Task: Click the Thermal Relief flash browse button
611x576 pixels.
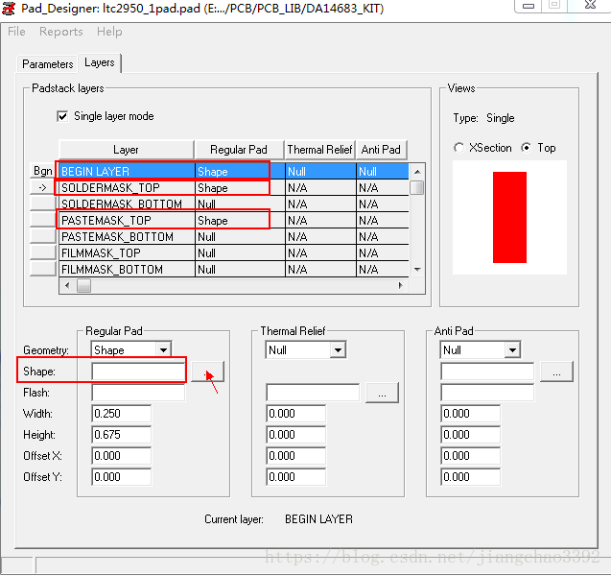Action: pos(382,393)
